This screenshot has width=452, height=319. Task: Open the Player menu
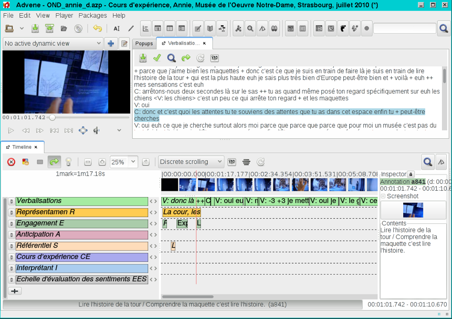(x=64, y=15)
